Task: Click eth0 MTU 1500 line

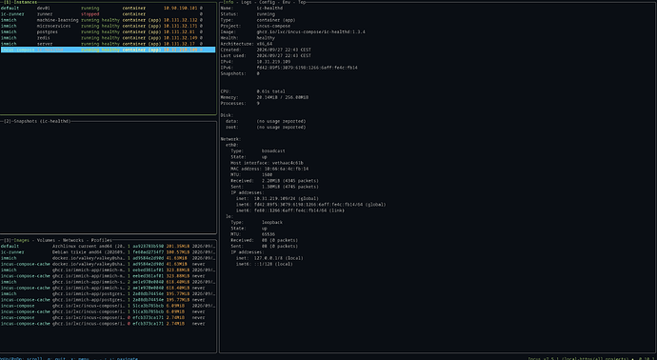Action: point(251,174)
